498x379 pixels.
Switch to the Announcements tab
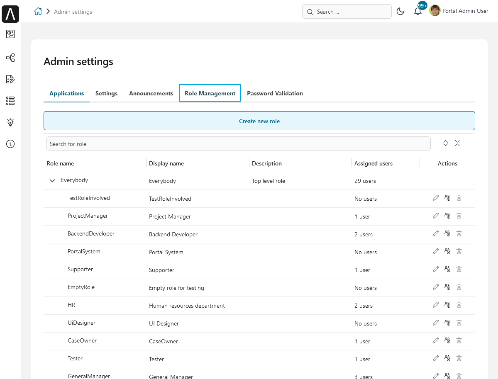(x=151, y=93)
